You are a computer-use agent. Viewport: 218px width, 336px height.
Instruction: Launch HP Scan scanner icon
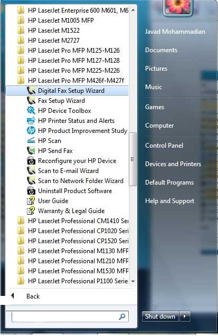(x=31, y=141)
